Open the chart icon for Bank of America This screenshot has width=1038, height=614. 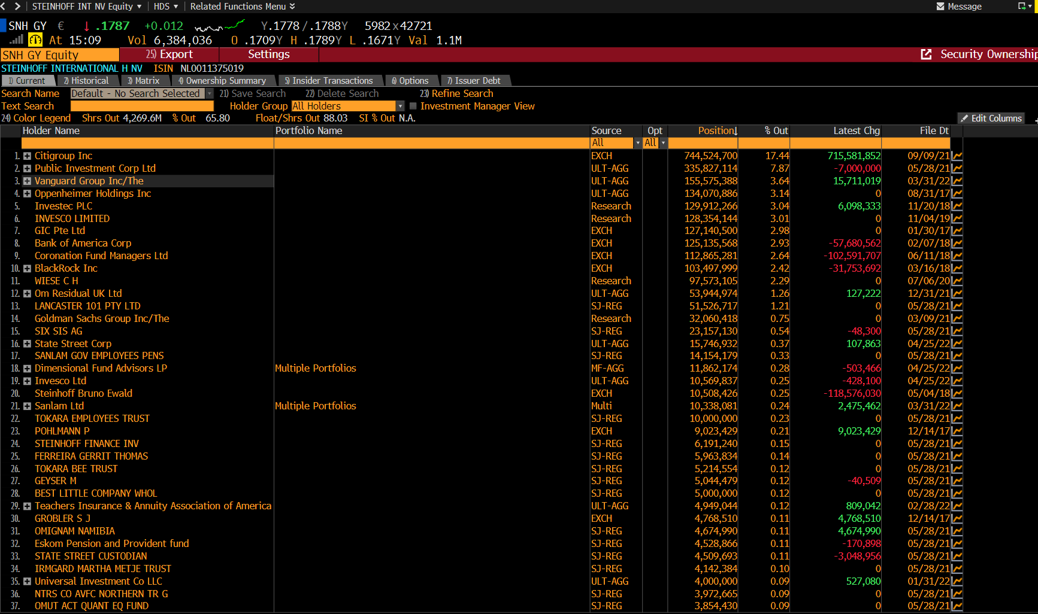click(957, 244)
